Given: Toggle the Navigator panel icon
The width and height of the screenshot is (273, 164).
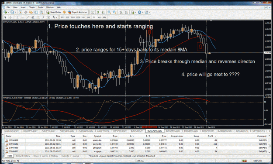Looking at the screenshot, I should [31, 12].
